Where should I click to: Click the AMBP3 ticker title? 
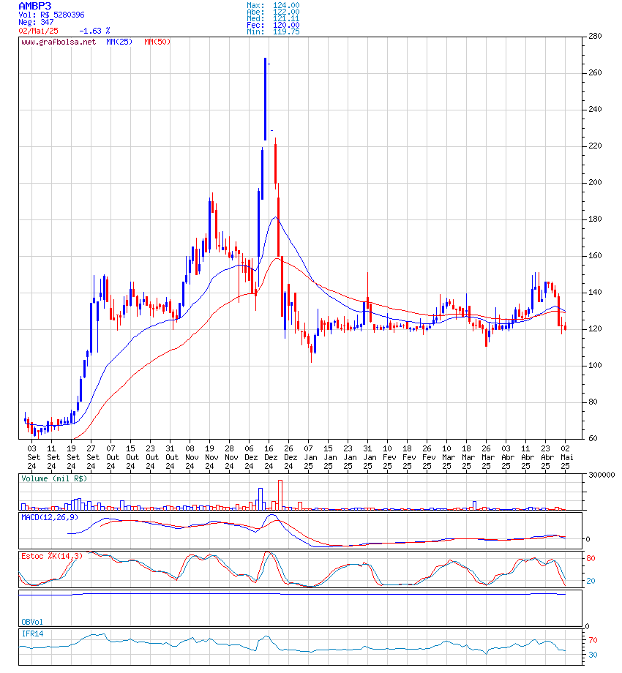35,6
